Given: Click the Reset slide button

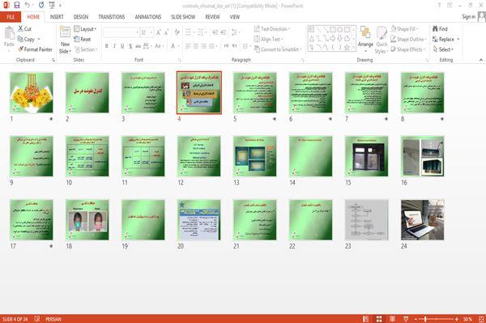Looking at the screenshot, I should click(x=83, y=40).
